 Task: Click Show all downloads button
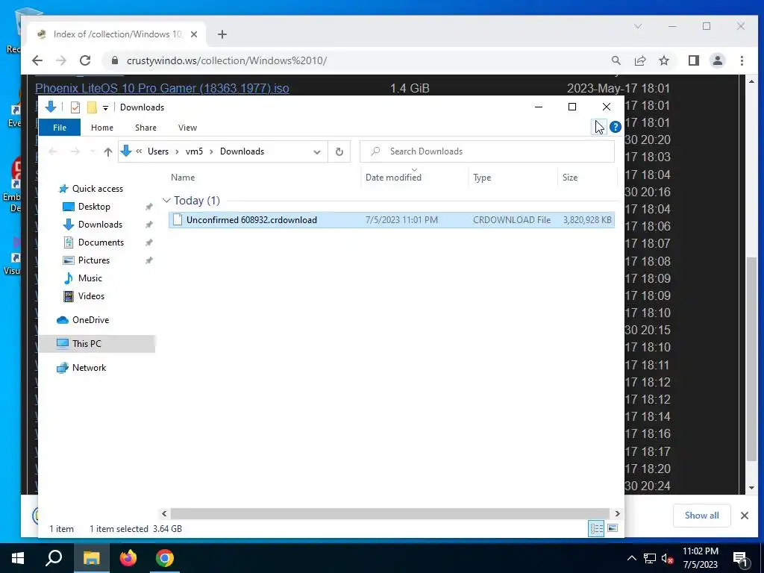701,516
